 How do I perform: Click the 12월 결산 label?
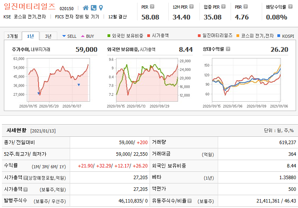[118, 17]
